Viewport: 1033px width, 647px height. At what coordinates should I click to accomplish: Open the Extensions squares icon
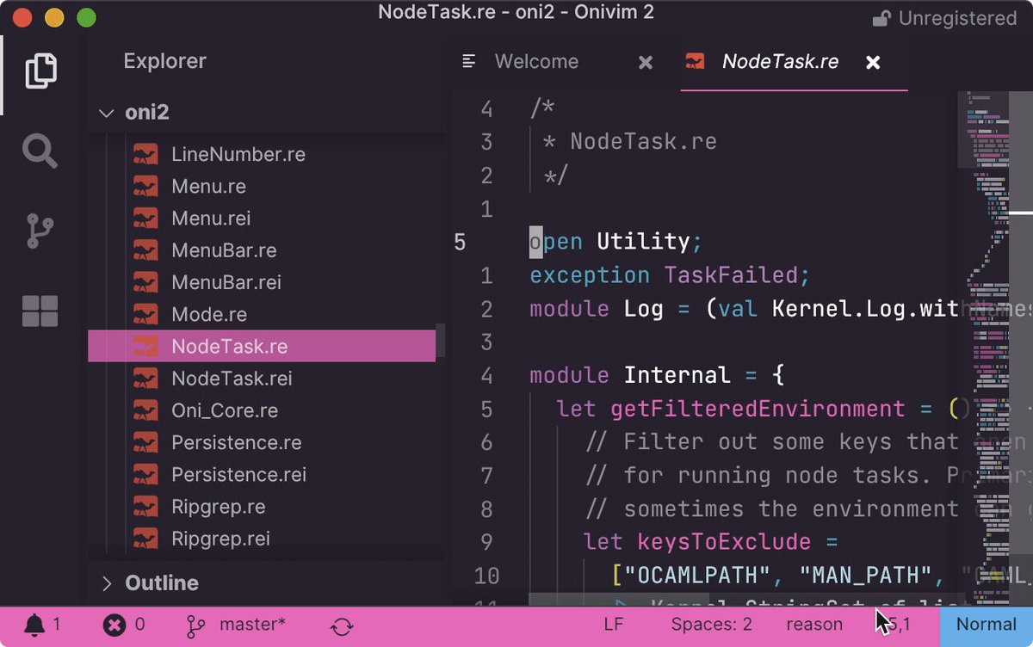[x=40, y=311]
